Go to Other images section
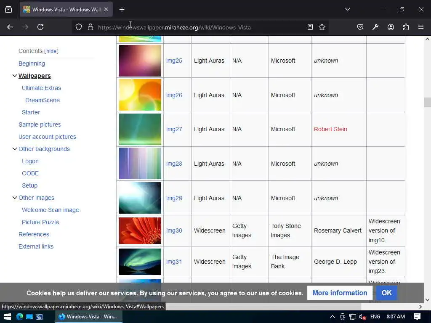431x323 pixels. click(36, 198)
